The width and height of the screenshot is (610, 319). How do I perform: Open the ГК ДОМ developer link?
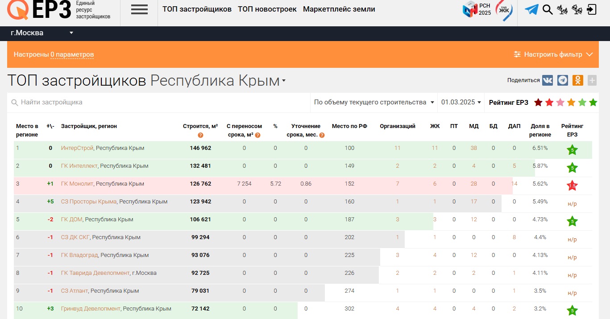pyautogui.click(x=72, y=220)
